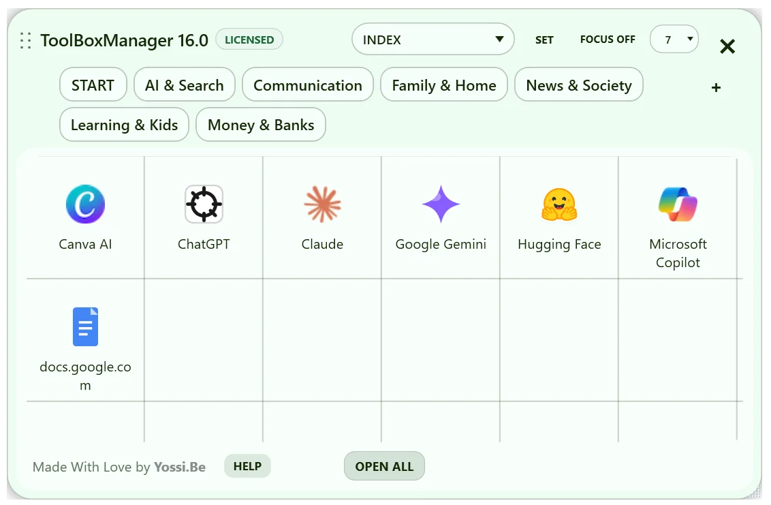The image size is (771, 505).
Task: Close the ToolBoxManager panel
Action: point(727,47)
